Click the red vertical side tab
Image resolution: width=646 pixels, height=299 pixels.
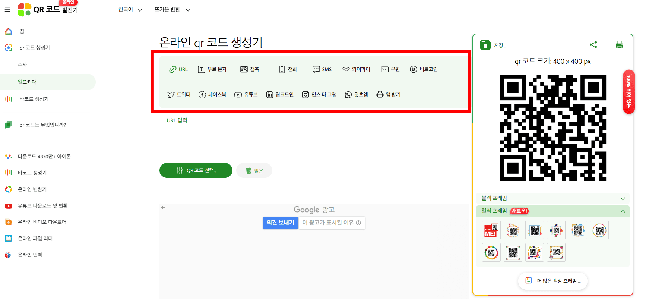629,92
